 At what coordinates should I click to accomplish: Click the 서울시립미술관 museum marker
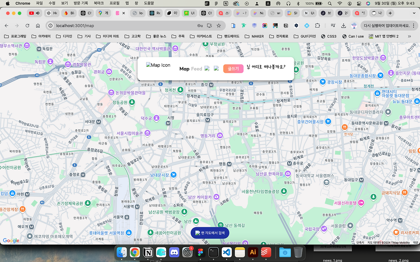[147, 132]
